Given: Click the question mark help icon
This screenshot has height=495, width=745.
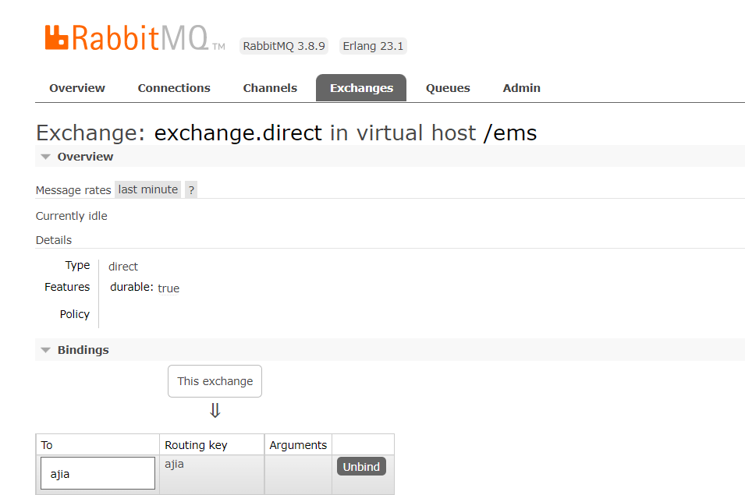Looking at the screenshot, I should pos(191,189).
